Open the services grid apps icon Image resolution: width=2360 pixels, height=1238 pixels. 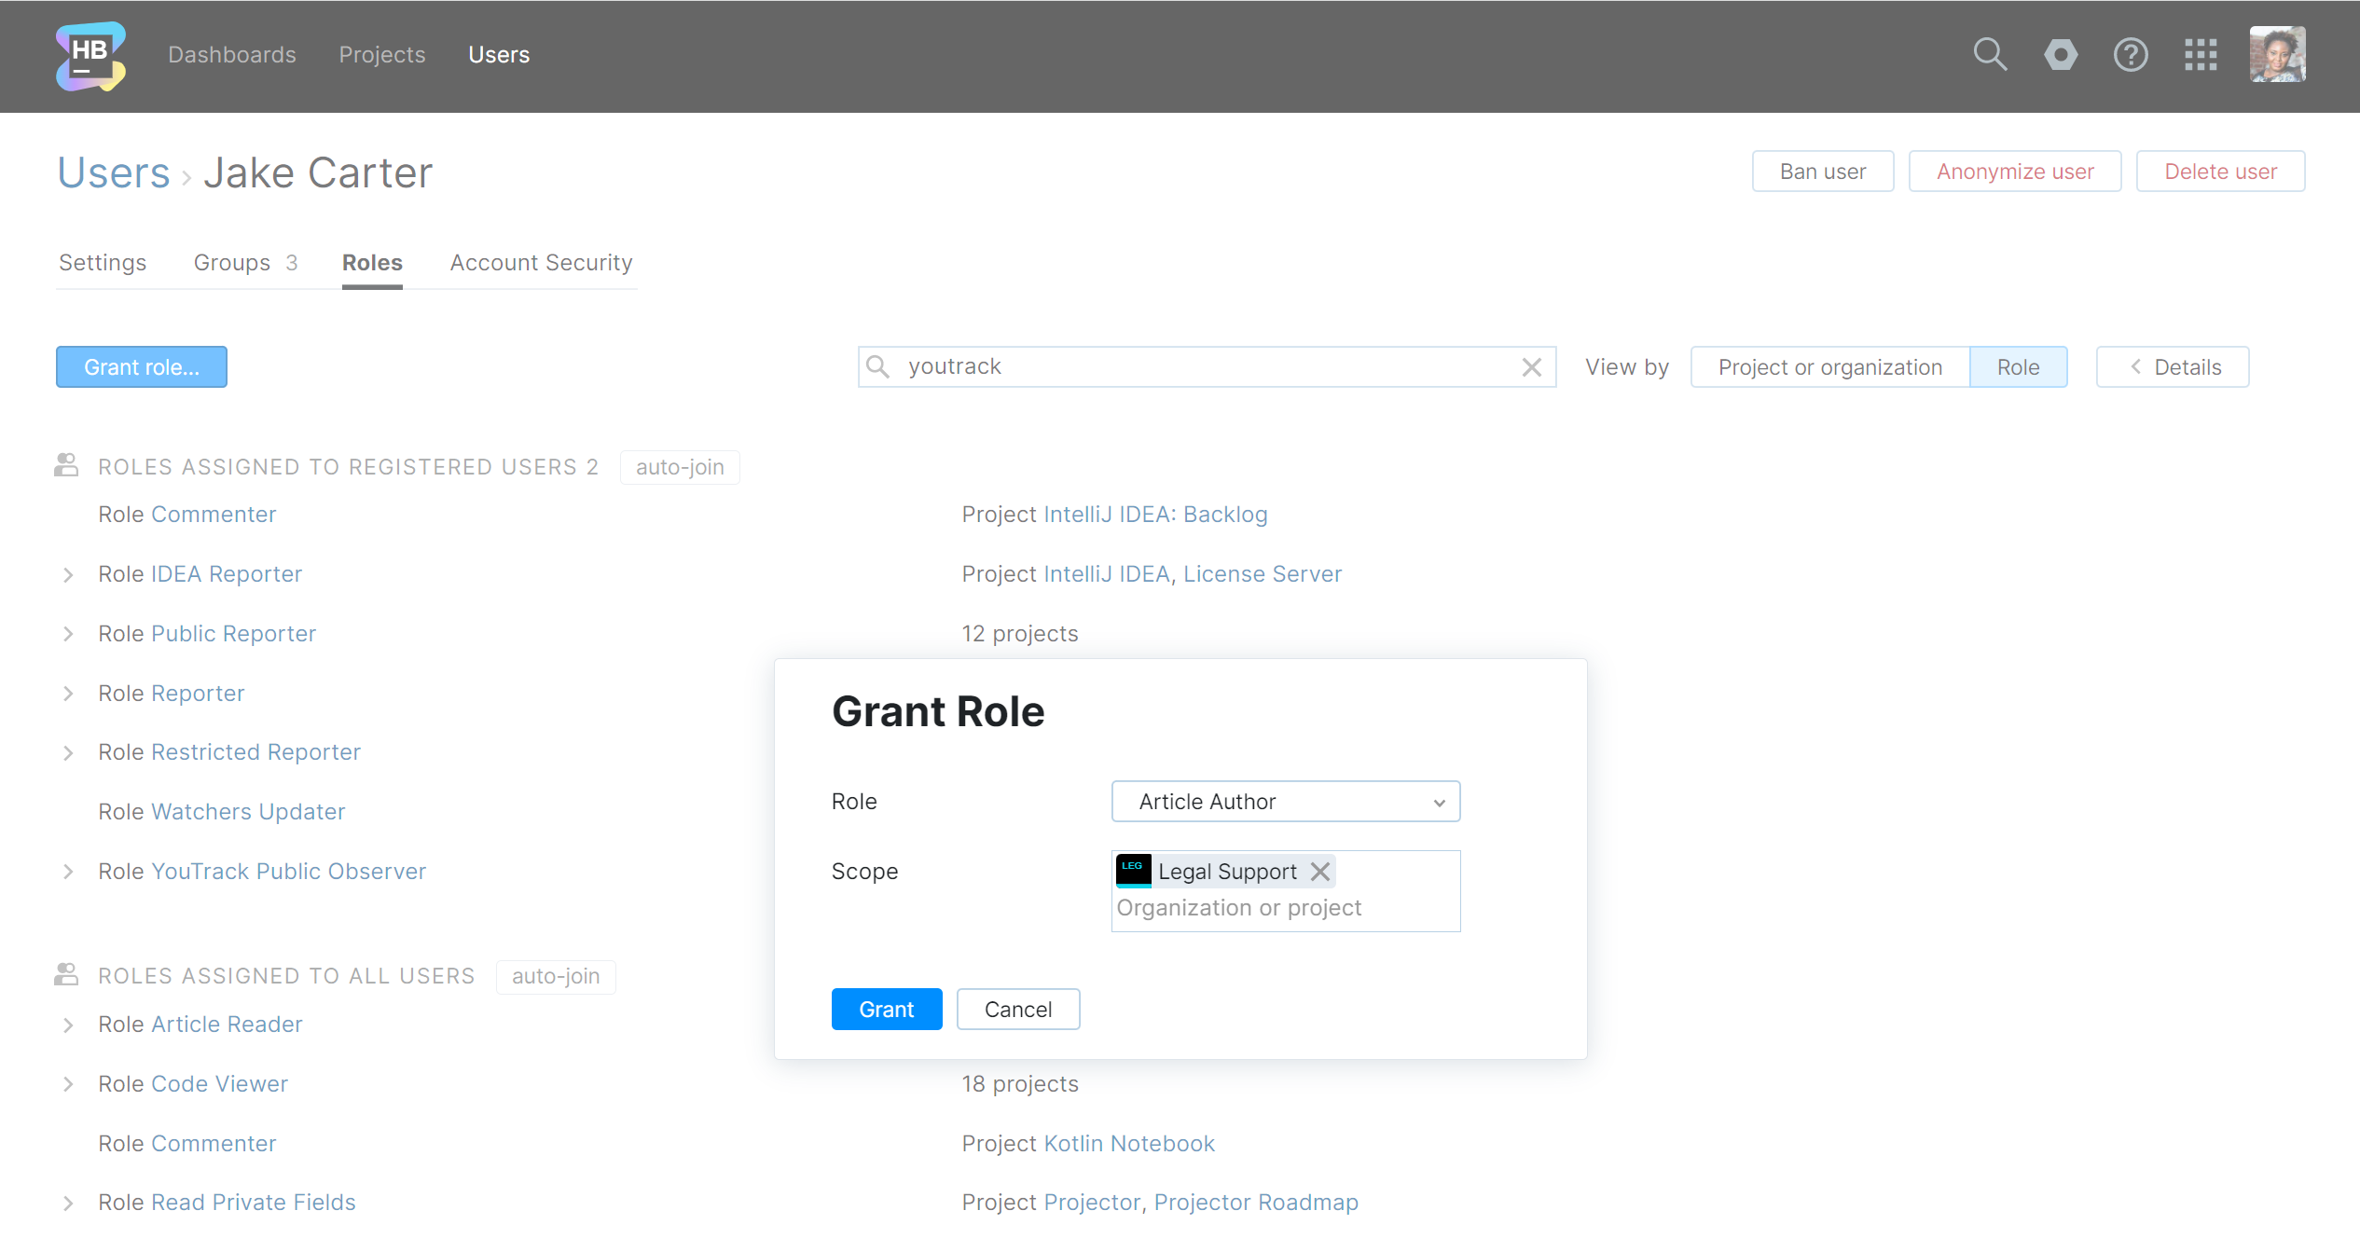point(2201,55)
